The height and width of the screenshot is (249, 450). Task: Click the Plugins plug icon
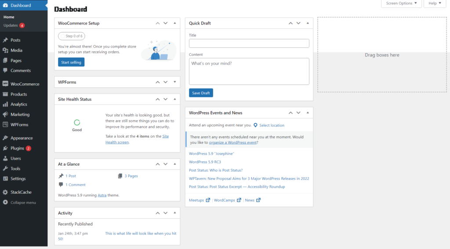coord(5,148)
